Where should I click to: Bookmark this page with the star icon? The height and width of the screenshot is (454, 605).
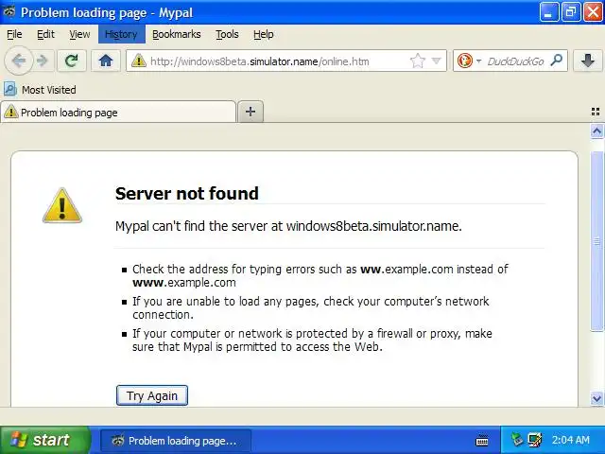(x=418, y=61)
